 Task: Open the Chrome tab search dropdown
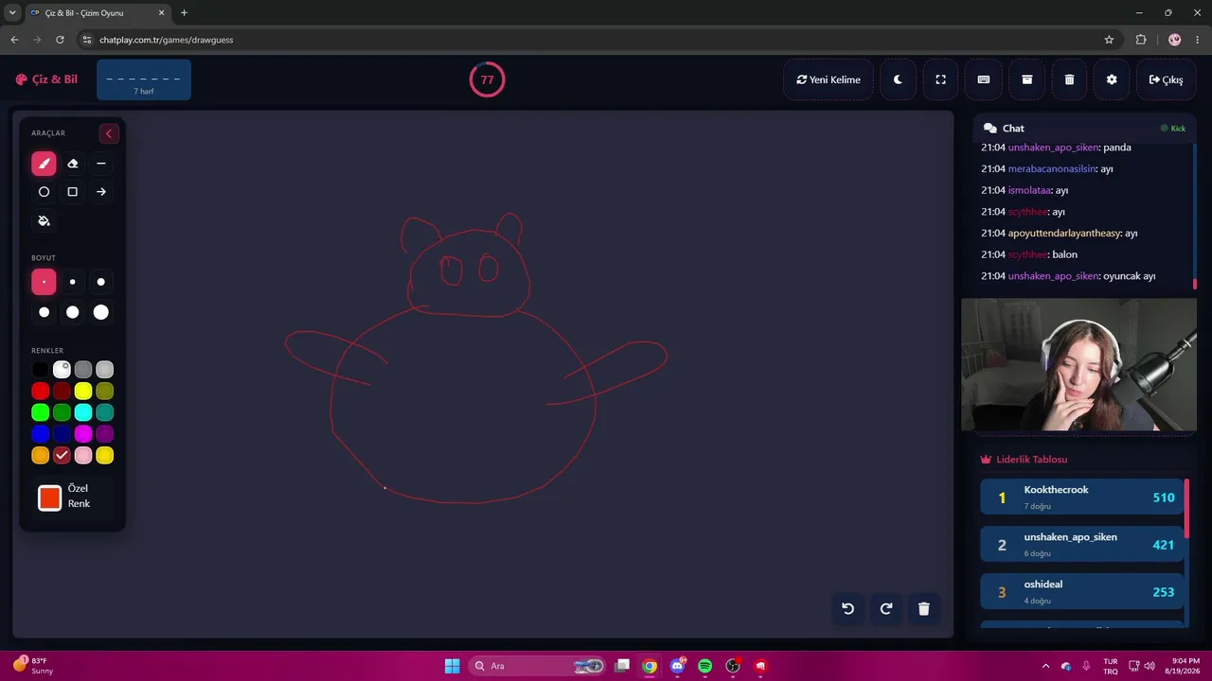tap(12, 12)
